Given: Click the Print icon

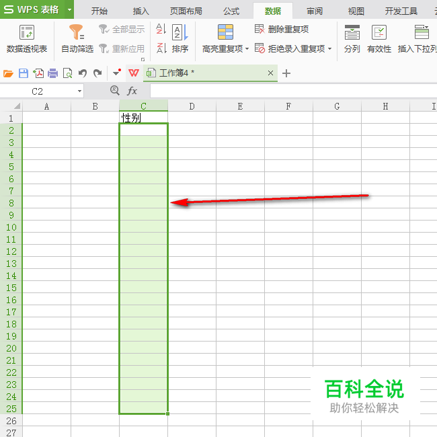Looking at the screenshot, I should tap(52, 73).
